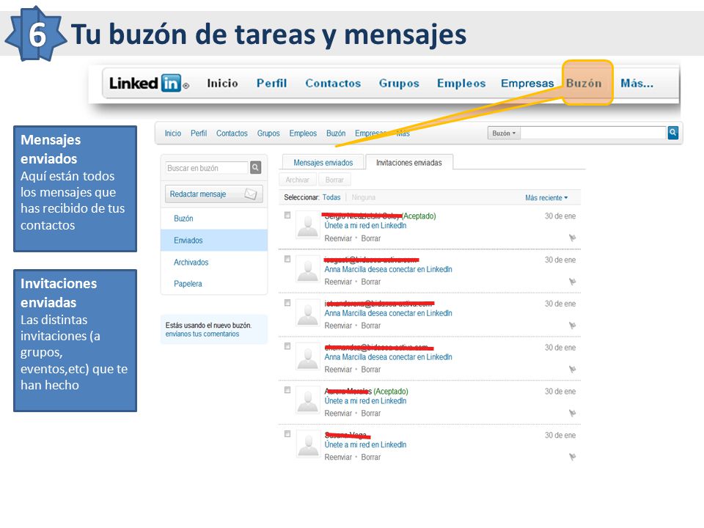Open the Buzón dropdown beside the search field

[x=504, y=133]
